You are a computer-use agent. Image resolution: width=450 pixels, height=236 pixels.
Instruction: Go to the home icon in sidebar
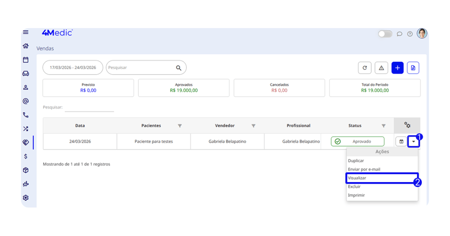[x=25, y=46]
